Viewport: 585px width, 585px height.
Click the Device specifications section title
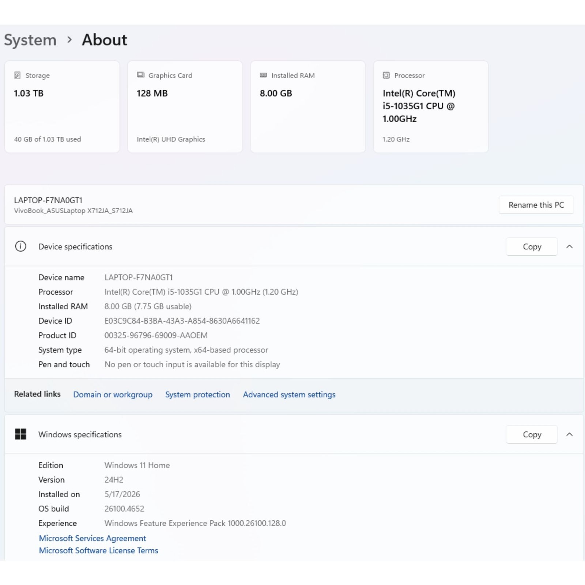tap(75, 247)
